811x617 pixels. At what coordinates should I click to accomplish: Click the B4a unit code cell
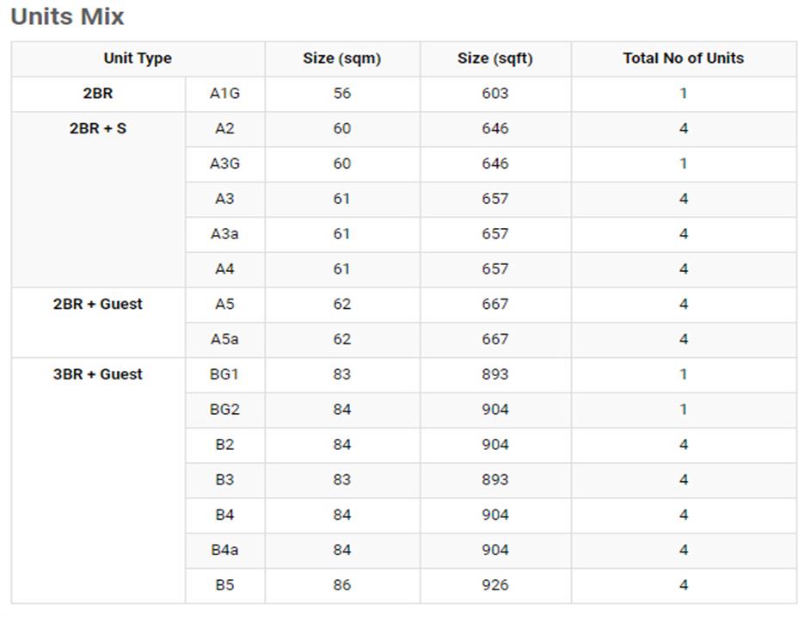point(224,550)
